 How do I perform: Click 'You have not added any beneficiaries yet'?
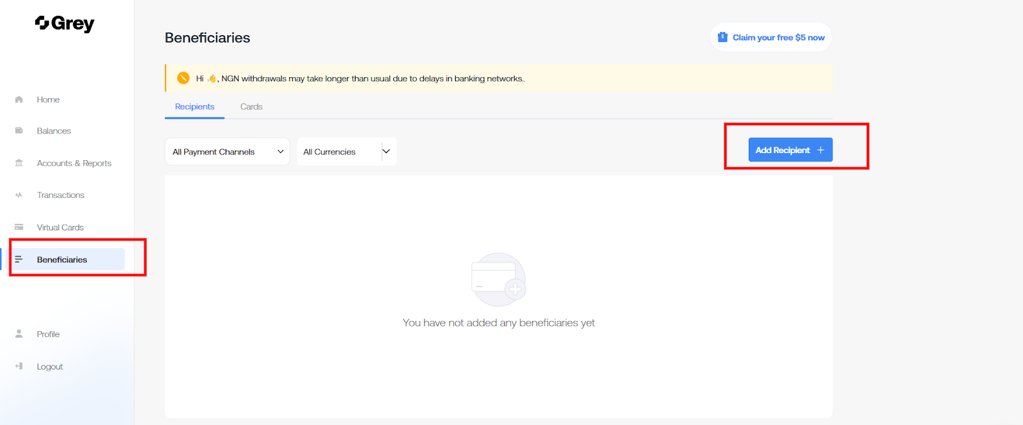click(x=499, y=323)
